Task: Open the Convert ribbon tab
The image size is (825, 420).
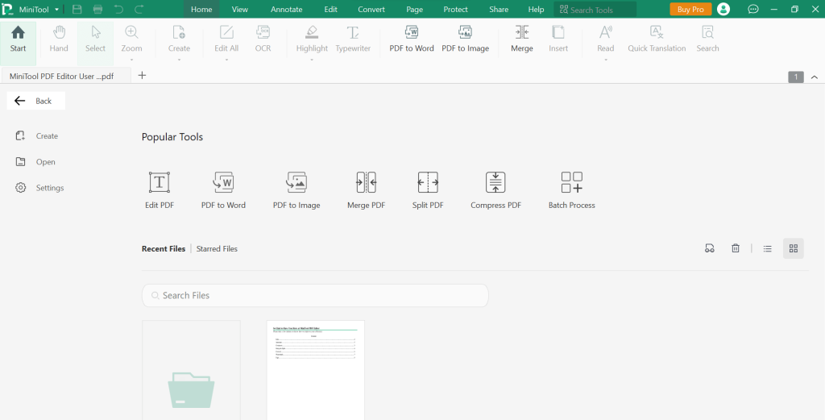Action: click(371, 10)
